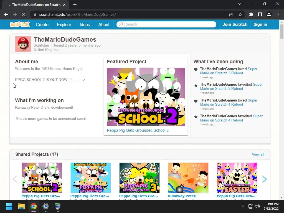Open the Peppa Pig Gets Grounded 3 thumbnail

140,178
